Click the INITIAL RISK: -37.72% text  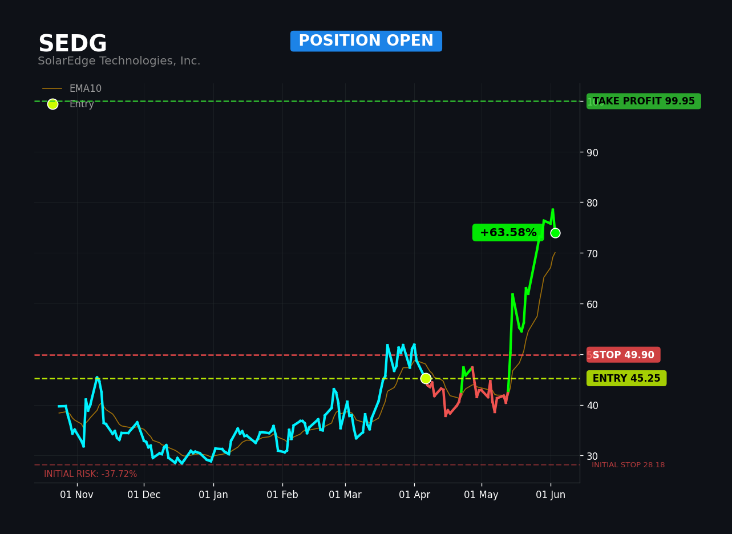tap(91, 474)
